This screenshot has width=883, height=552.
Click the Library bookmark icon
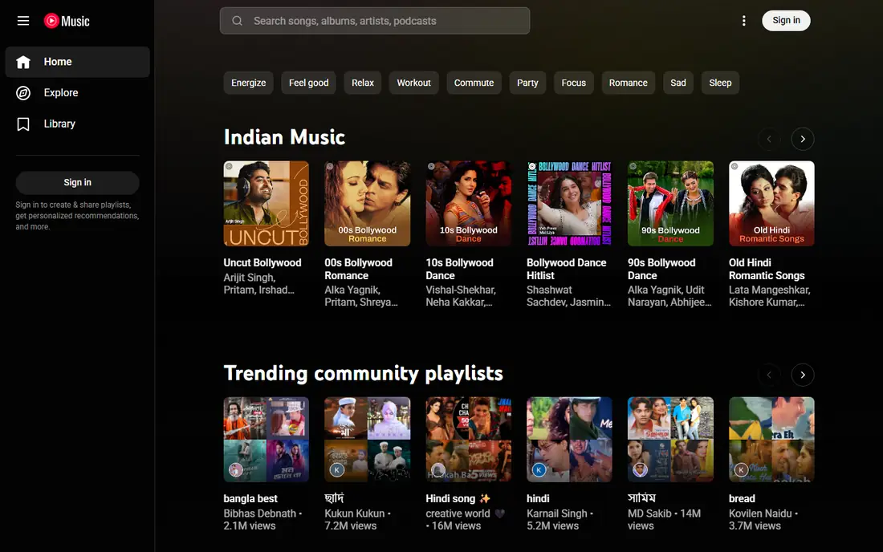(x=23, y=124)
